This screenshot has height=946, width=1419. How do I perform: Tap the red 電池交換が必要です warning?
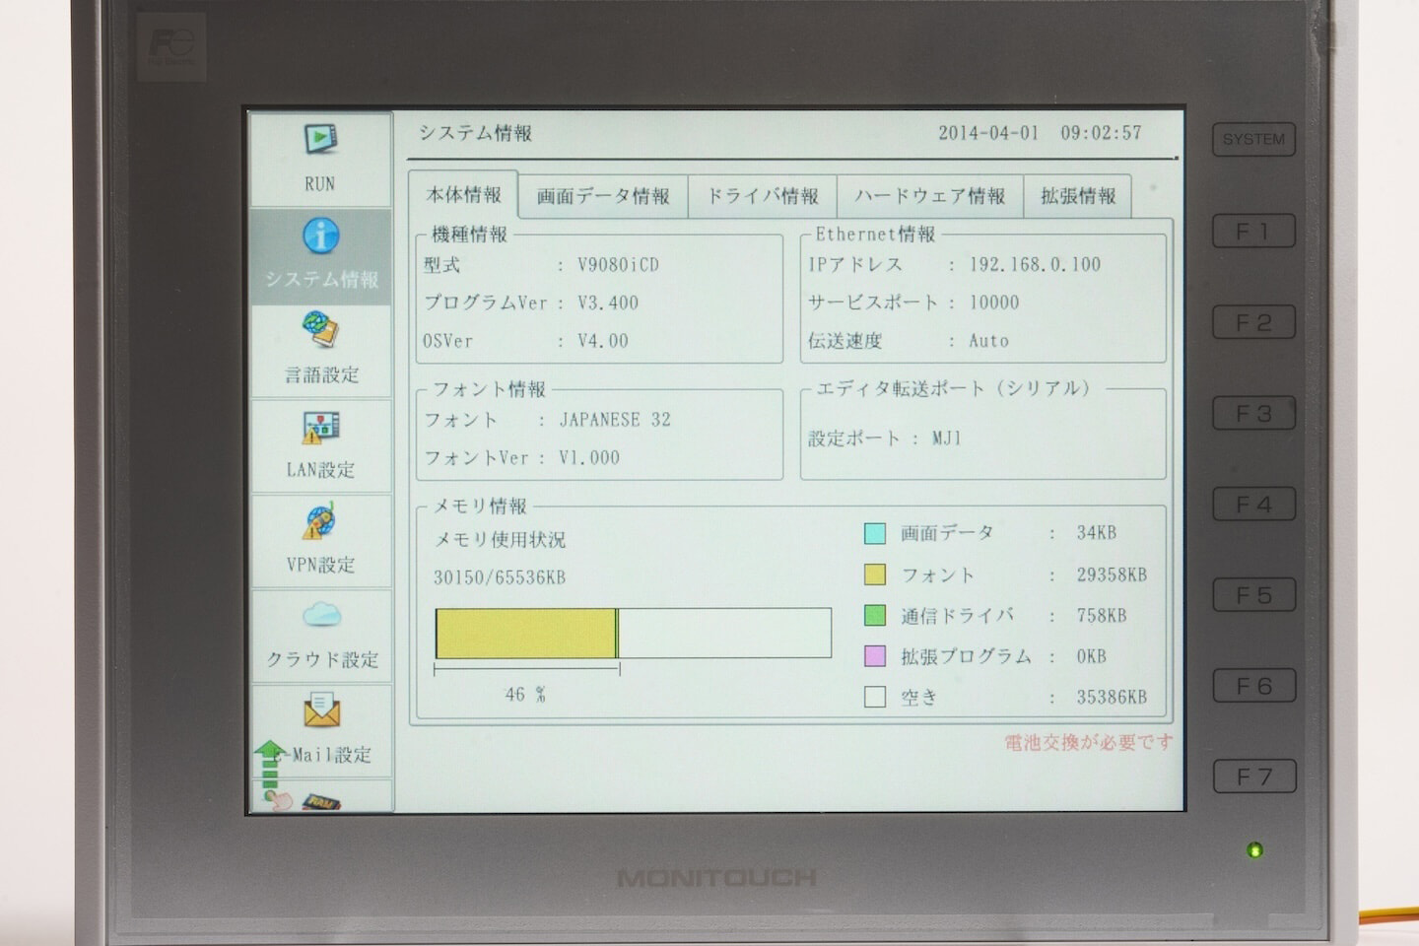[x=1088, y=742]
